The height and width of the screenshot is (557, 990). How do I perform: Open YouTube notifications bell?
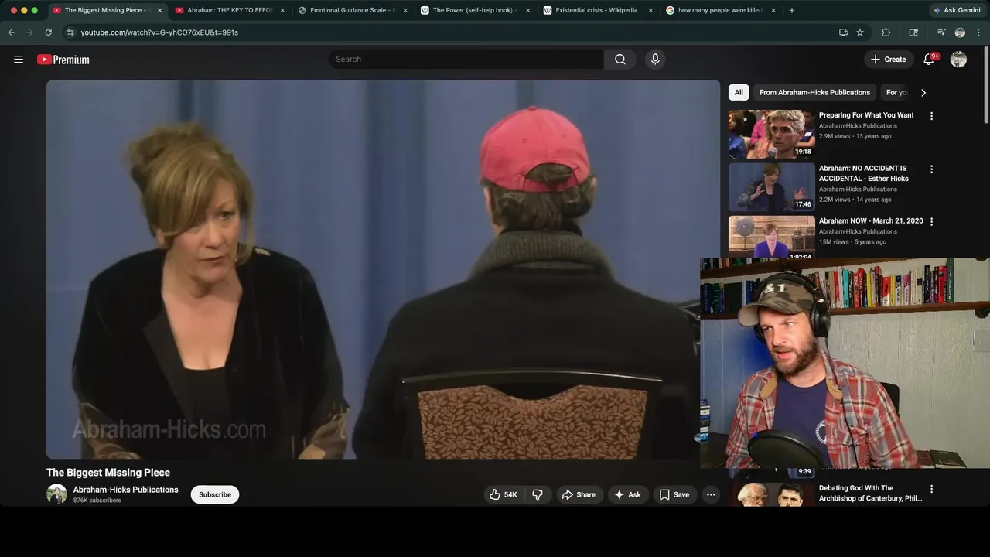point(930,60)
